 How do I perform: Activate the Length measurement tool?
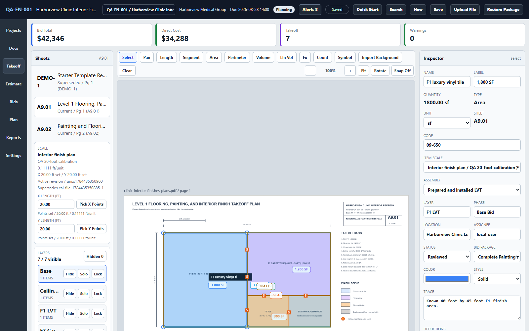click(x=167, y=58)
